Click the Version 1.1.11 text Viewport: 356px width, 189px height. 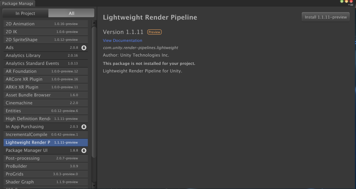coord(123,32)
